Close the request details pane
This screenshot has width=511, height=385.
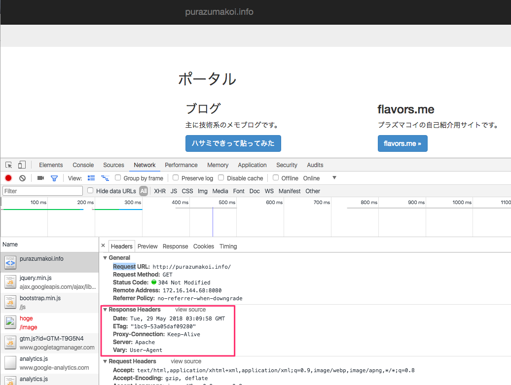click(x=103, y=245)
